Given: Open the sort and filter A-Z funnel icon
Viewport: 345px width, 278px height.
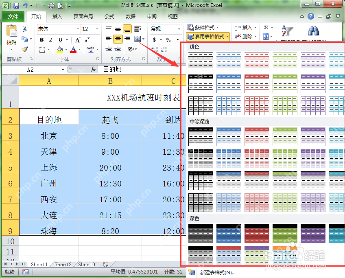Looking at the screenshot, I should pyautogui.click(x=287, y=31).
